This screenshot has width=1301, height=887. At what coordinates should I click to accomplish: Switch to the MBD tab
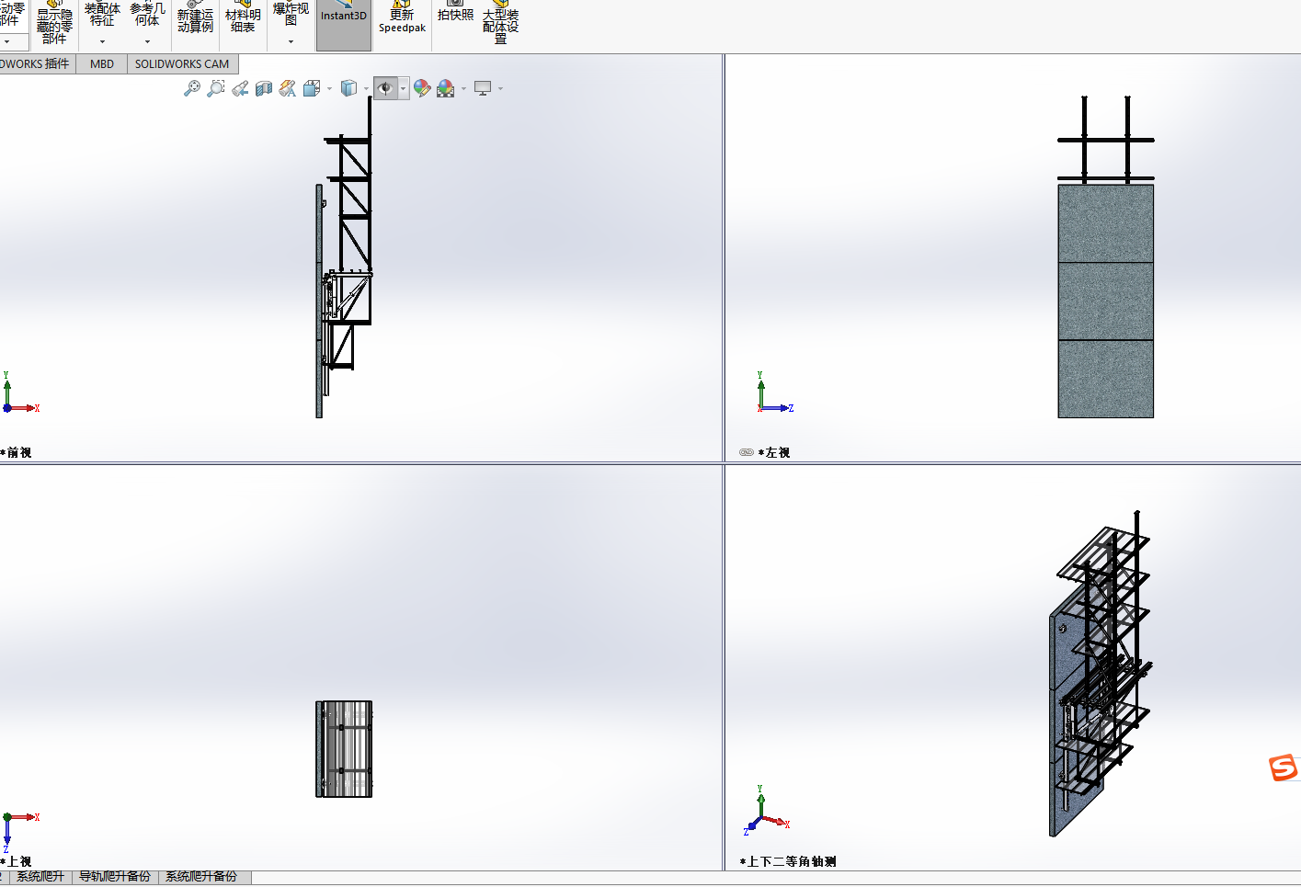102,63
